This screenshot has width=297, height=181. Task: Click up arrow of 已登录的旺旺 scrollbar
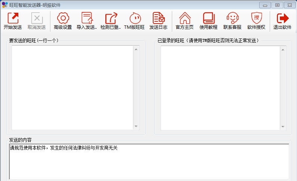pos(283,50)
